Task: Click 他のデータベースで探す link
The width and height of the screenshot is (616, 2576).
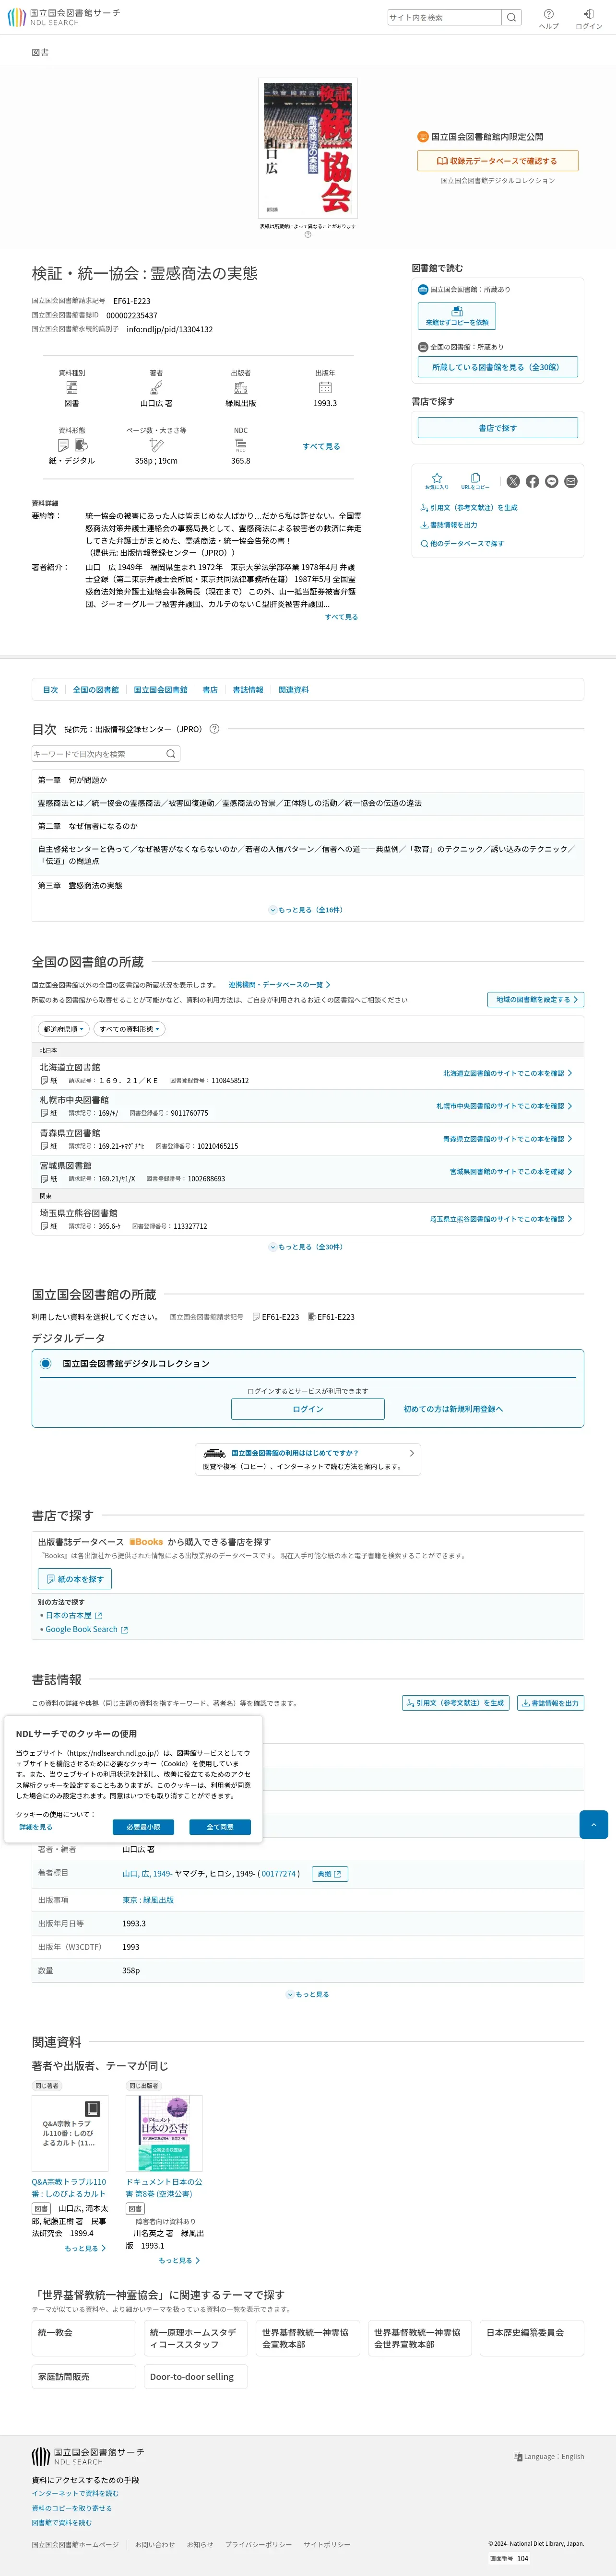Action: click(462, 544)
